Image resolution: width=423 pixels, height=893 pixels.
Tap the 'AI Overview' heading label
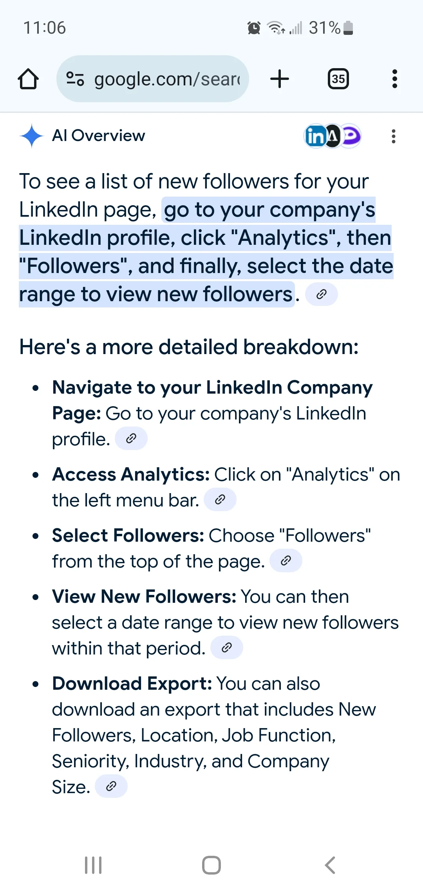coord(99,136)
